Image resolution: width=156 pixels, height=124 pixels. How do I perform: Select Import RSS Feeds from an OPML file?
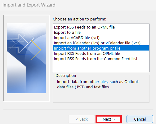coord(87,54)
